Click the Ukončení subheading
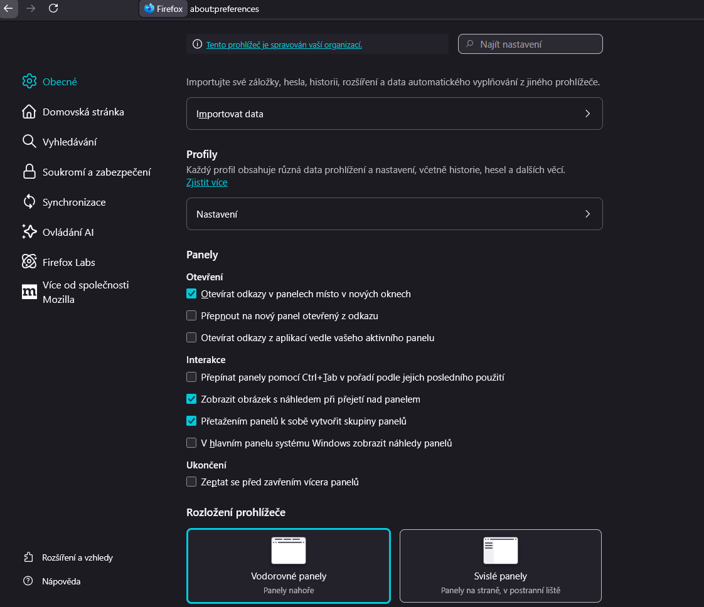The image size is (704, 607). point(206,465)
